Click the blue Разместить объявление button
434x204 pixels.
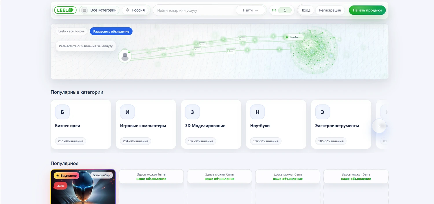point(111,31)
